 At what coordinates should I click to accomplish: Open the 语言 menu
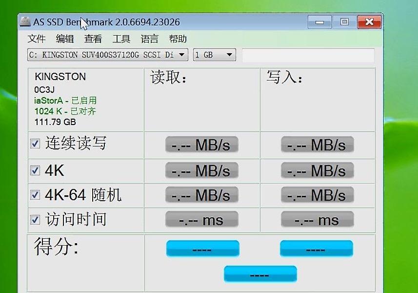[149, 39]
